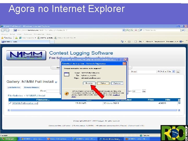
Task: Sort by the Files column header
Action: click(151, 100)
